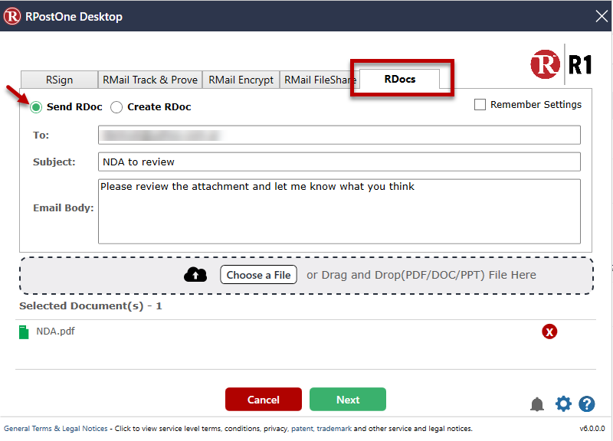Click the blue help question mark icon
This screenshot has width=613, height=441.
click(x=587, y=403)
